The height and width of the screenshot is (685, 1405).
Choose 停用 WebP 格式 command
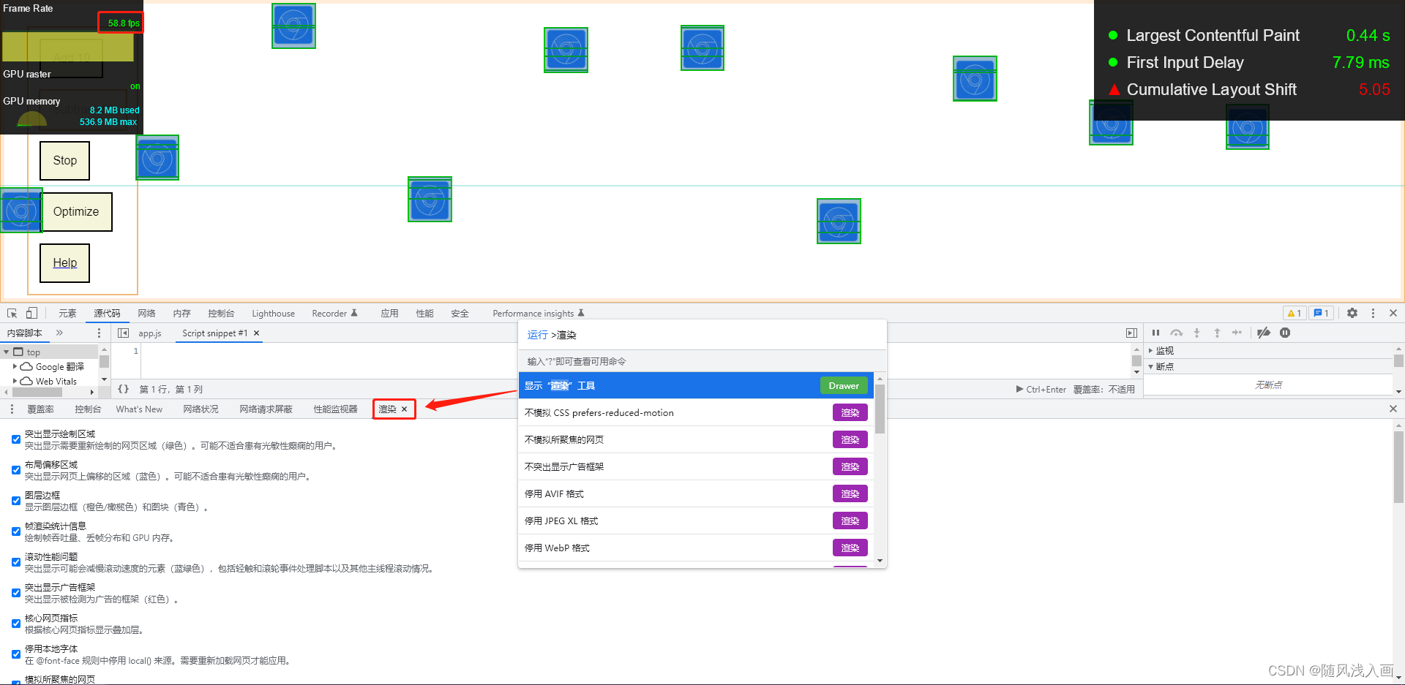[697, 548]
